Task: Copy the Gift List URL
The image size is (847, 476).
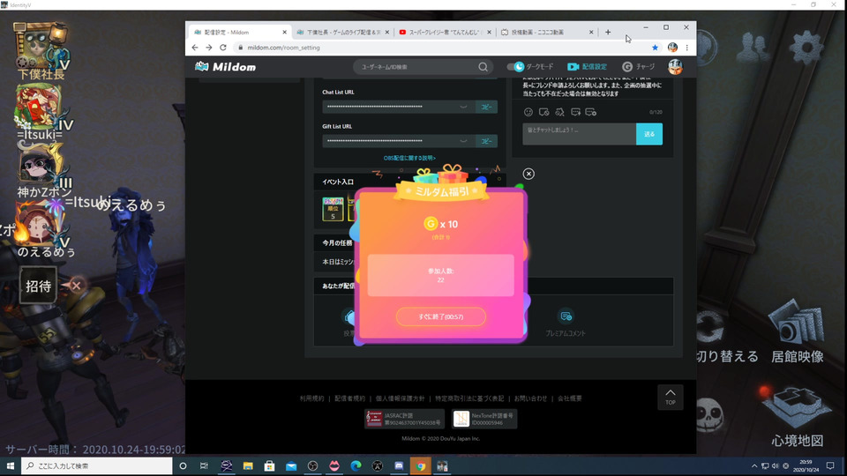Action: click(x=486, y=141)
